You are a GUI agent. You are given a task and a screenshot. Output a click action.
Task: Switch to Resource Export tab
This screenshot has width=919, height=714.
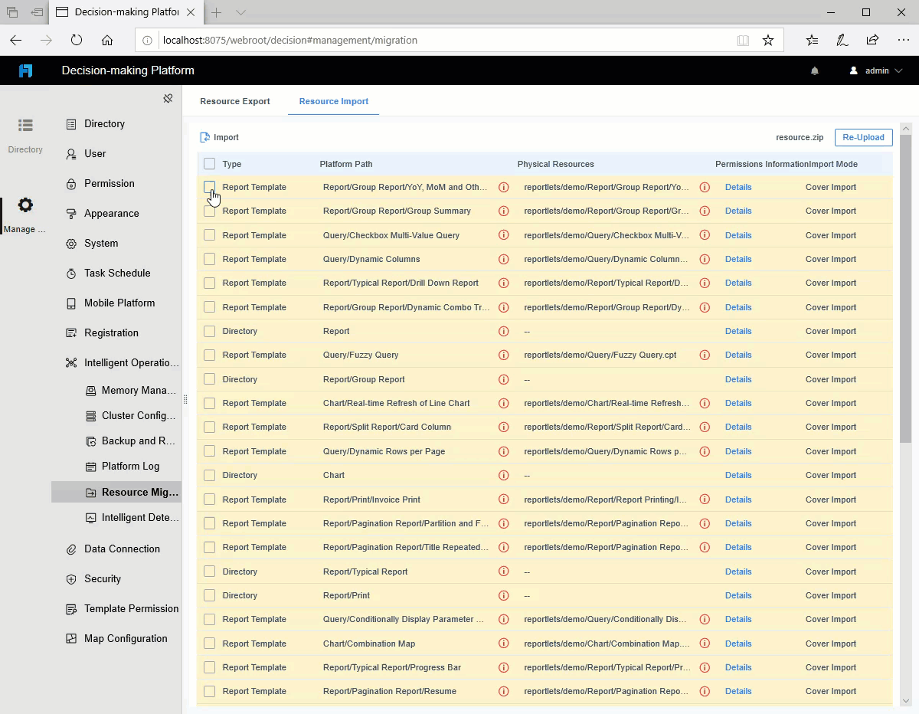point(235,101)
